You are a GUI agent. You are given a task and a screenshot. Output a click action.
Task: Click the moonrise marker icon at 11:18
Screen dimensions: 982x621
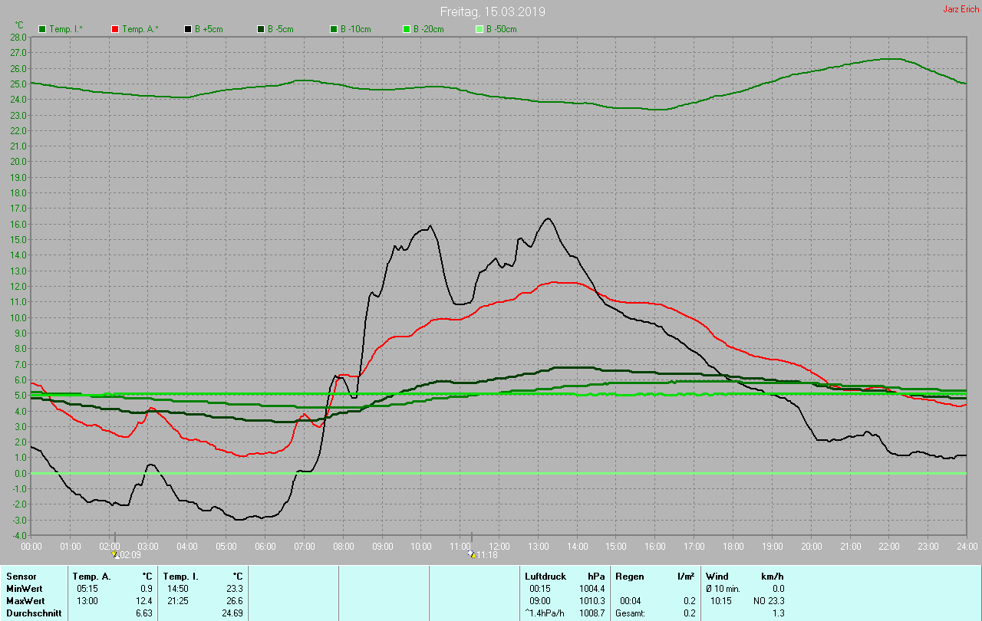tap(471, 554)
